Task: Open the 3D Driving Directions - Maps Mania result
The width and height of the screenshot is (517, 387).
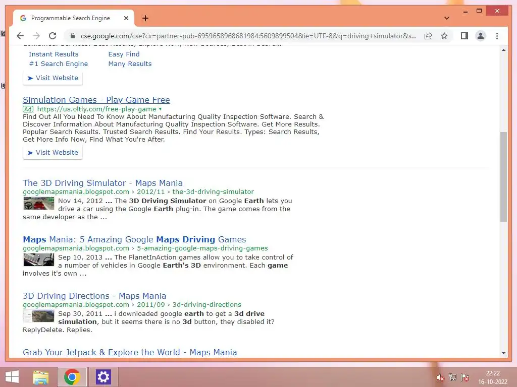Action: [x=94, y=296]
